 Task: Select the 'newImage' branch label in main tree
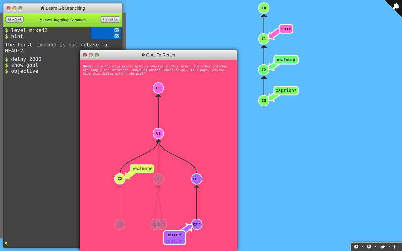point(286,60)
